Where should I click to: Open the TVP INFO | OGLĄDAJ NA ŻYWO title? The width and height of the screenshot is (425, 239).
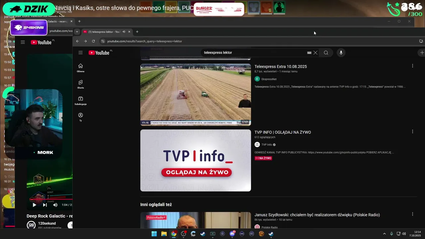pos(283,132)
